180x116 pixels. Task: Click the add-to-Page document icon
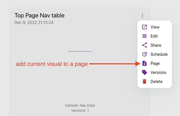point(145,63)
